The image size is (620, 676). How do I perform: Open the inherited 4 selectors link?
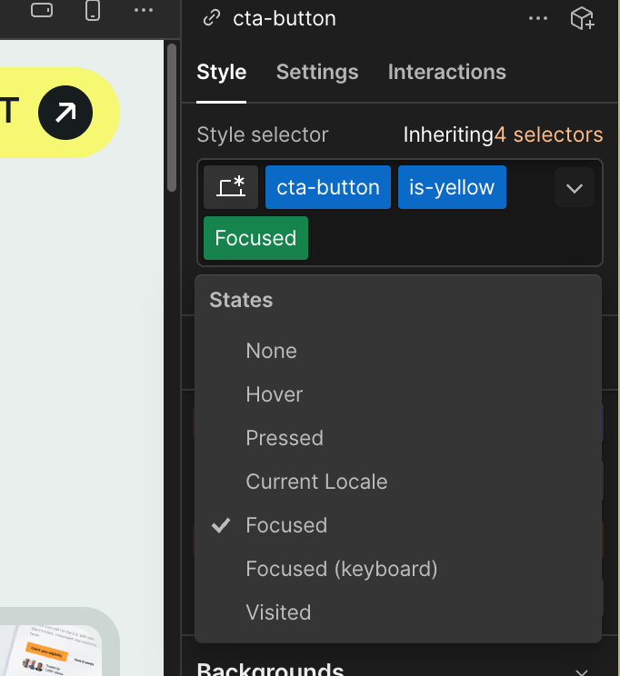pyautogui.click(x=548, y=134)
